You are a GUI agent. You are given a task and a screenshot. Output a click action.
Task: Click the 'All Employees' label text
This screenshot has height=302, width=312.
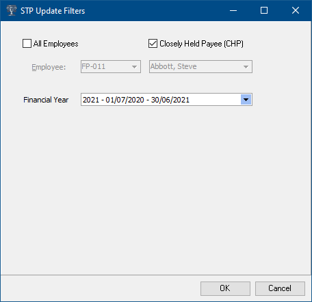[x=56, y=44]
